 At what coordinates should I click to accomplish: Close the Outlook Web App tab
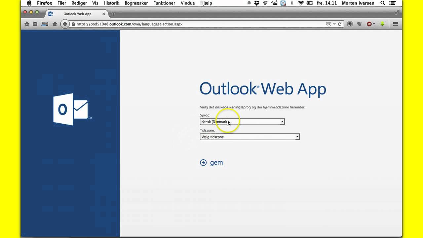click(103, 14)
